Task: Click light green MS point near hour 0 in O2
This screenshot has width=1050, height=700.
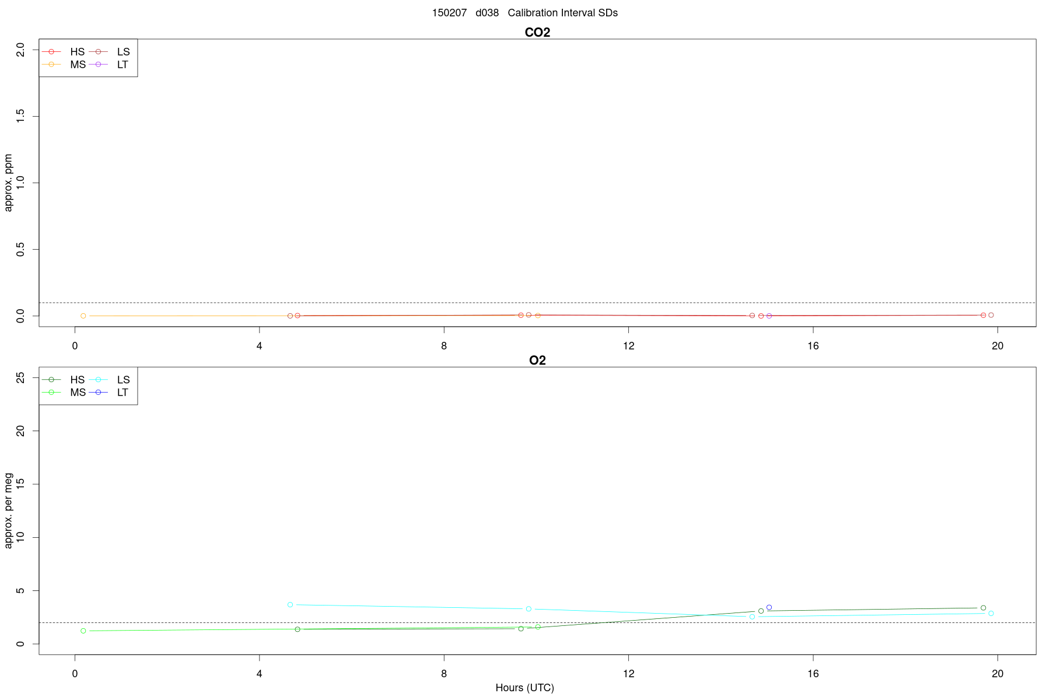Action: click(83, 631)
